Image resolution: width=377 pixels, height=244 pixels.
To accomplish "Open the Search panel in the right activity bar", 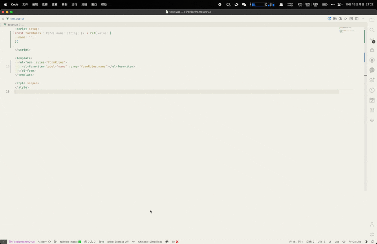I will tap(372, 30).
